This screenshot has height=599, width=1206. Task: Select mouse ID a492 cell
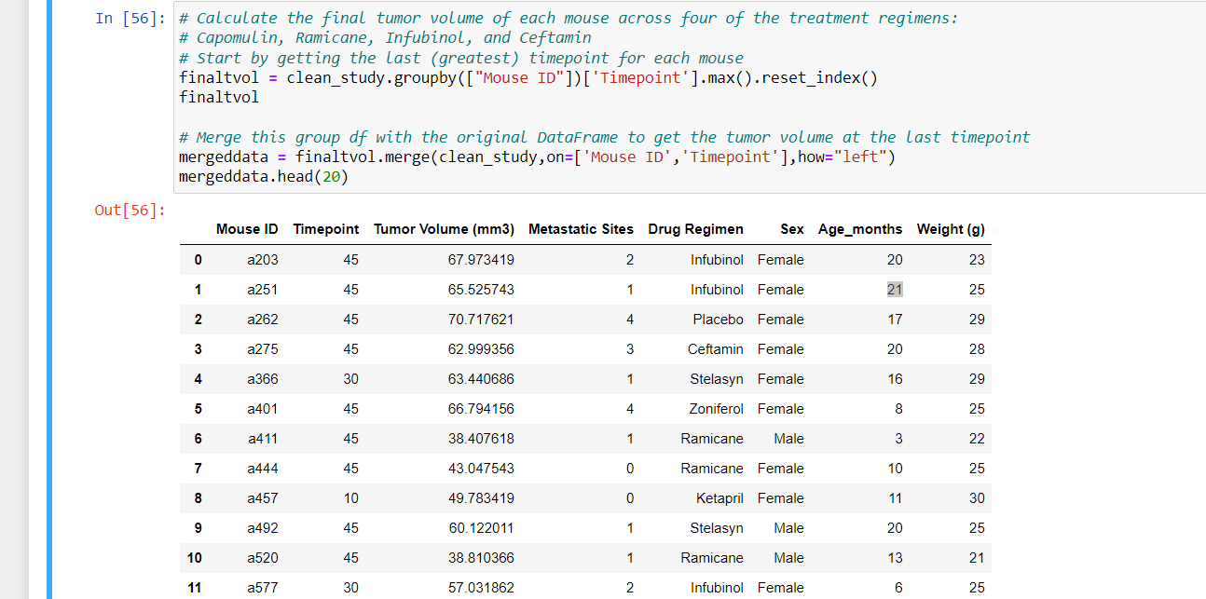(x=263, y=528)
